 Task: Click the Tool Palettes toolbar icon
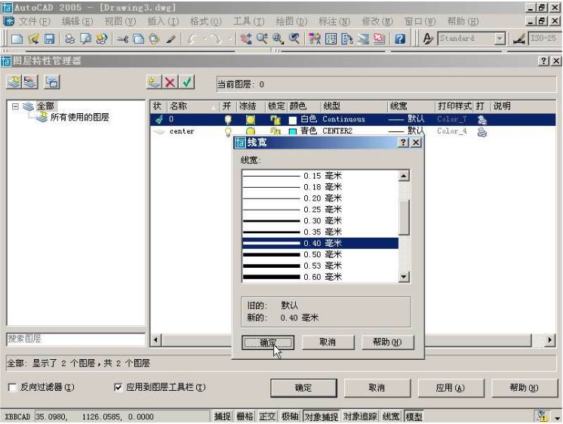pyautogui.click(x=347, y=38)
